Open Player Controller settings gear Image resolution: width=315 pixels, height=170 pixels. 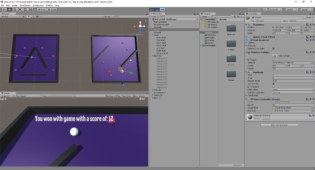pyautogui.click(x=313, y=99)
